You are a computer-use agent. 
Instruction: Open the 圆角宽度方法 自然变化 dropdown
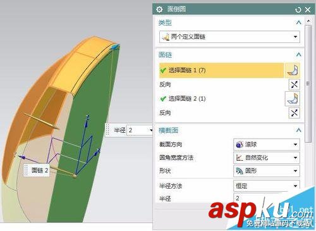(267, 158)
